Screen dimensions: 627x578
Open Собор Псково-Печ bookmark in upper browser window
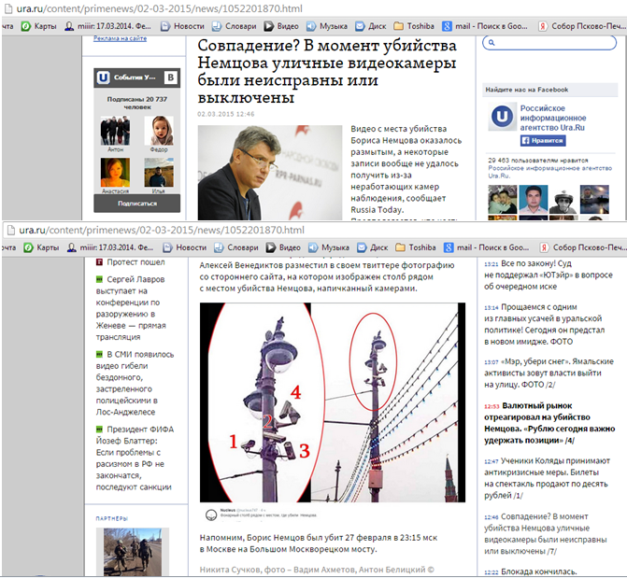[x=582, y=26]
